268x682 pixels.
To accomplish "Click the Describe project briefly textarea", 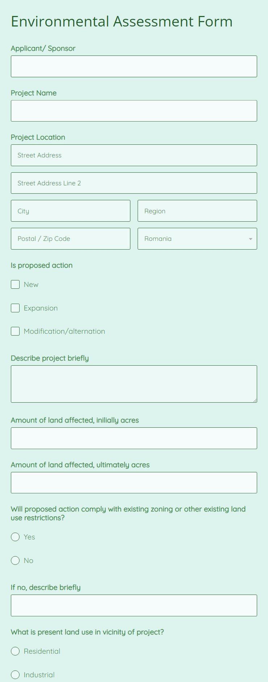I will coord(134,383).
